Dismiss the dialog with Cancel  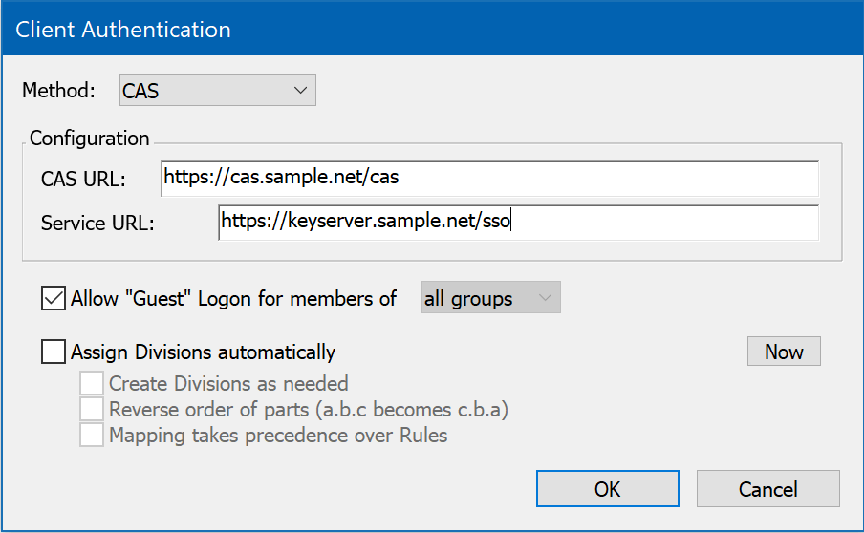pos(767,489)
